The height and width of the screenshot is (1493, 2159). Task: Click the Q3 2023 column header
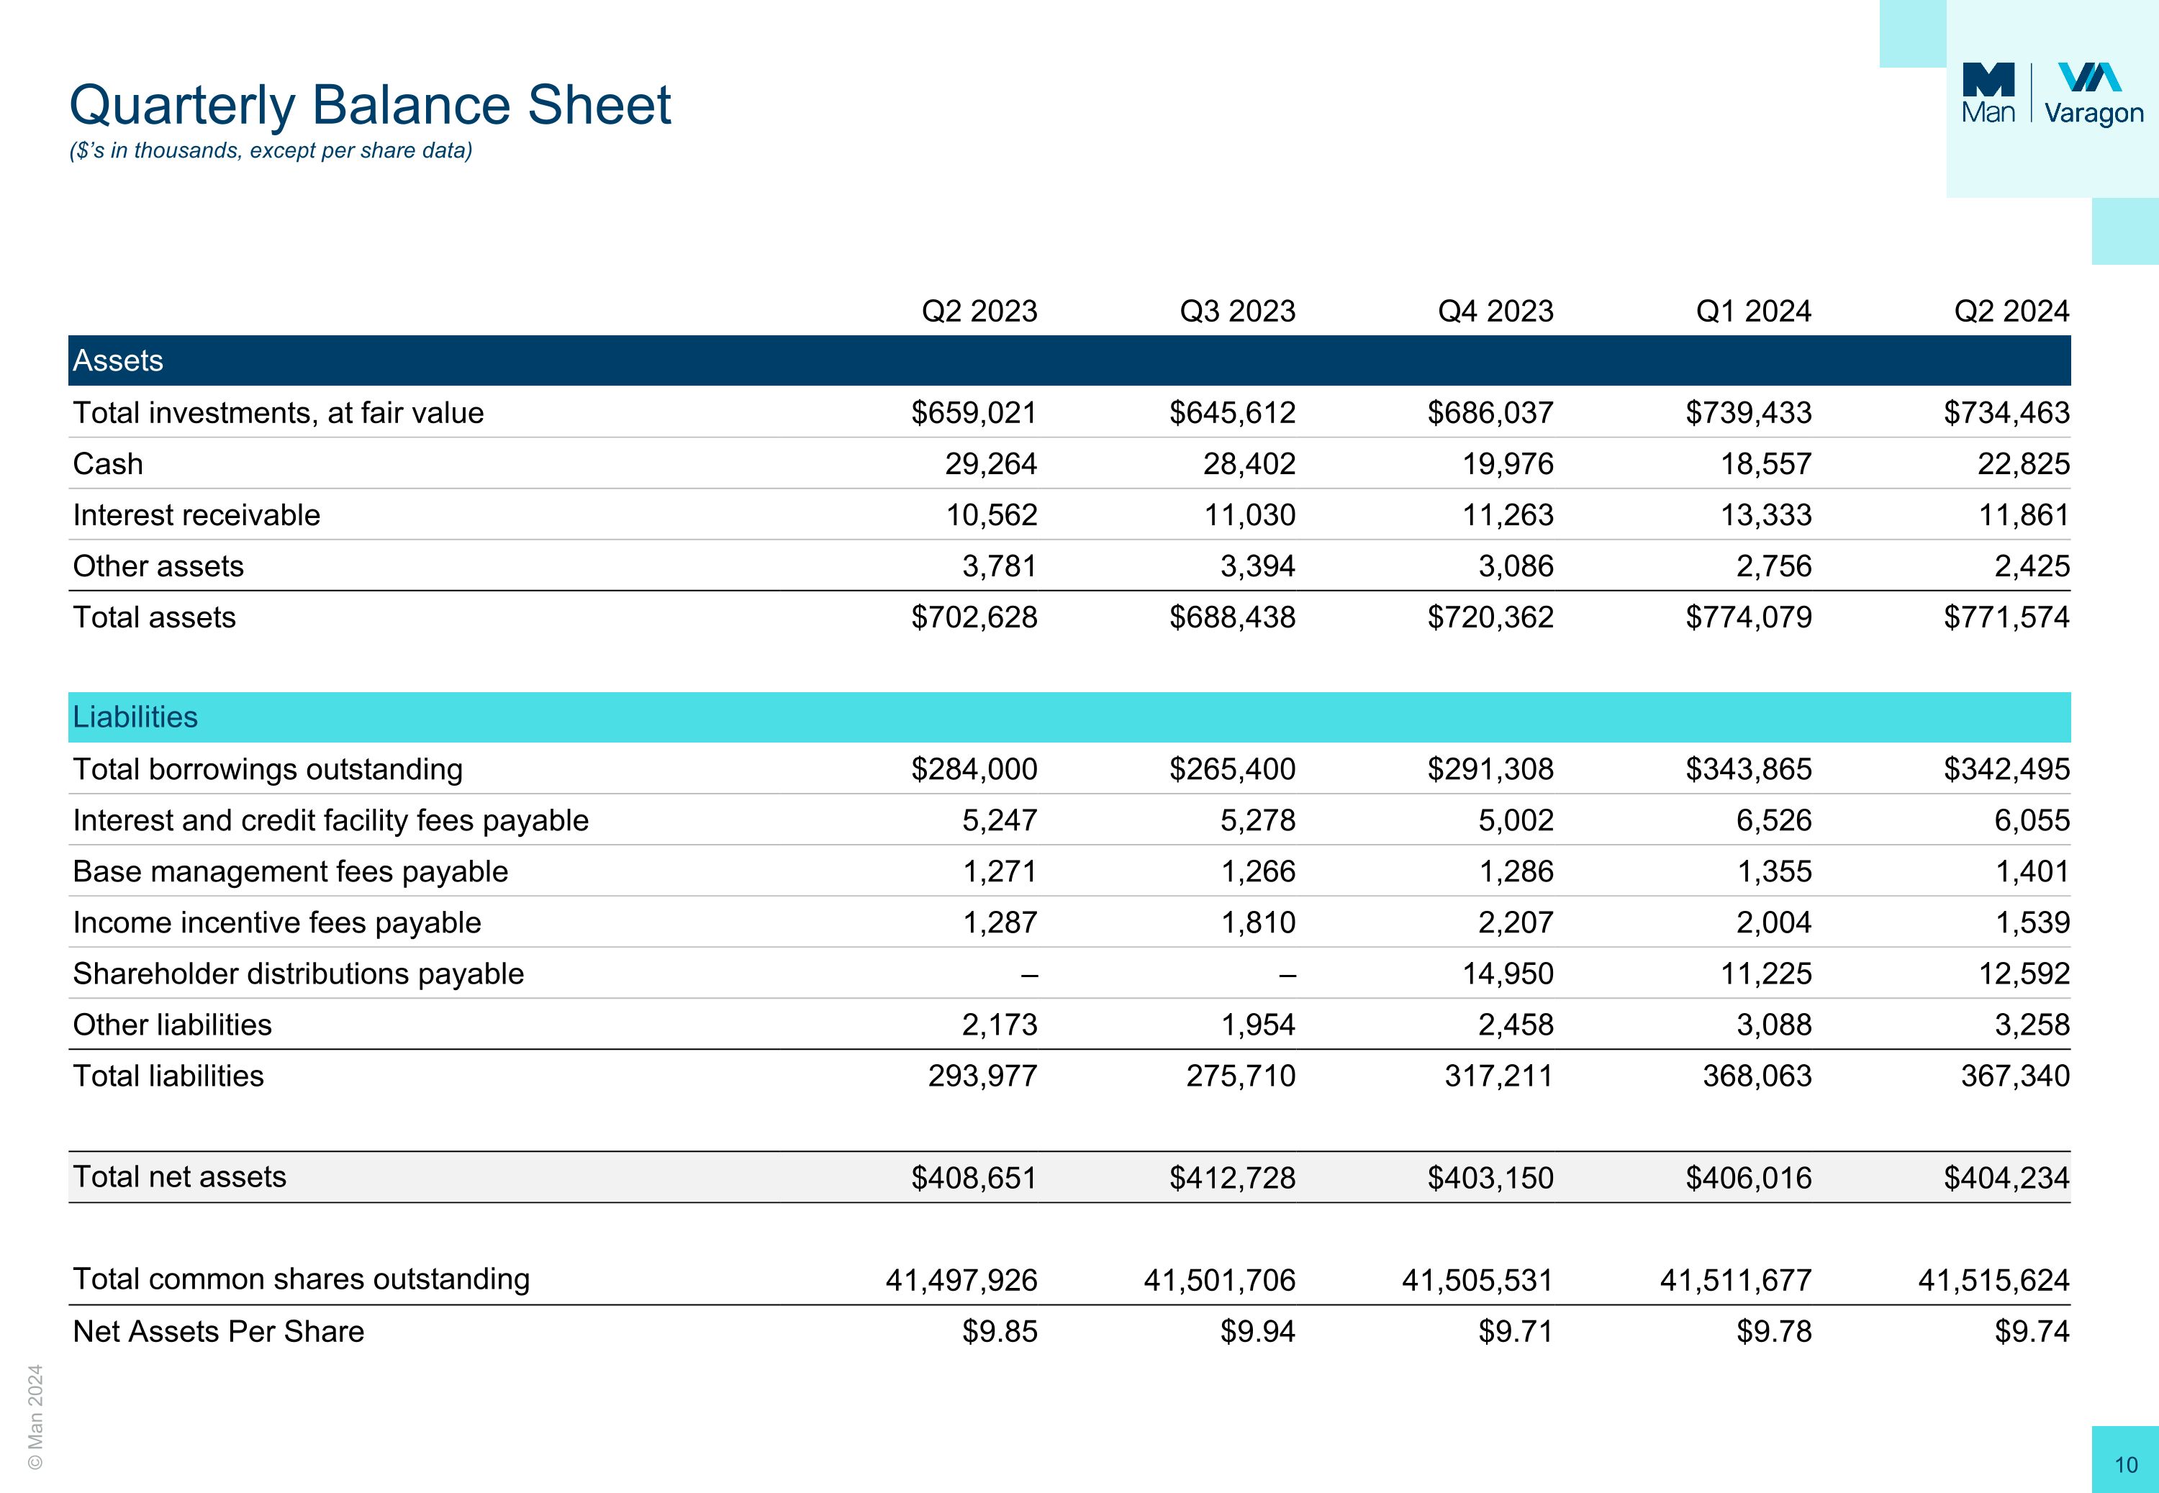click(1238, 311)
